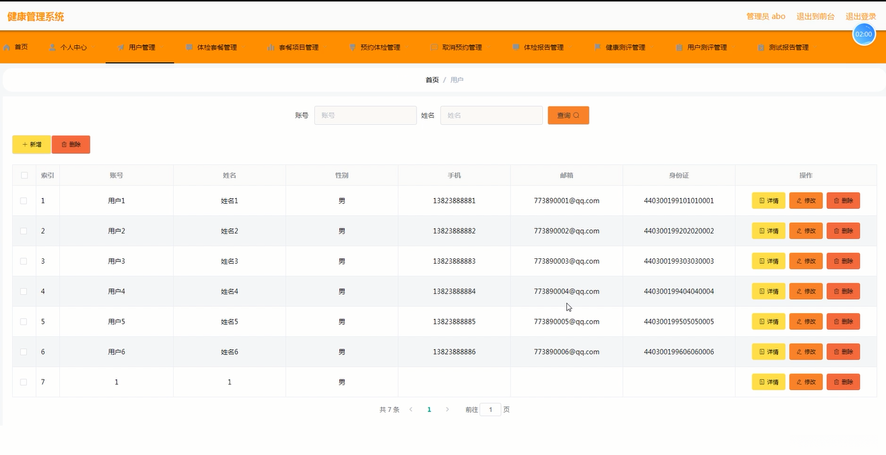886x455 pixels.
Task: Check the checkbox for row 用户3
Action: [24, 261]
